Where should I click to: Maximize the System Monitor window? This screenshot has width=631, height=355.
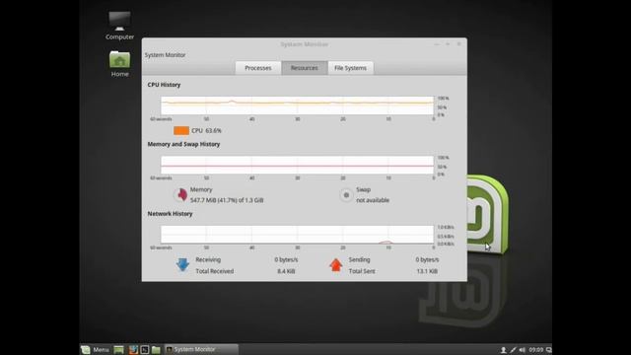[448, 43]
